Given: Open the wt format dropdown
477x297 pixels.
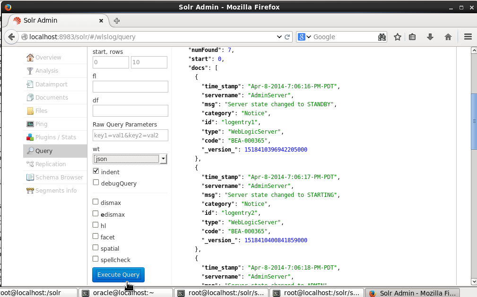Looking at the screenshot, I should (x=130, y=159).
